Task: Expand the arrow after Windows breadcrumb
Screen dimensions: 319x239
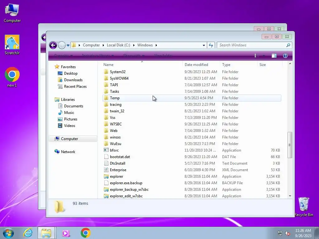Action: [156, 45]
